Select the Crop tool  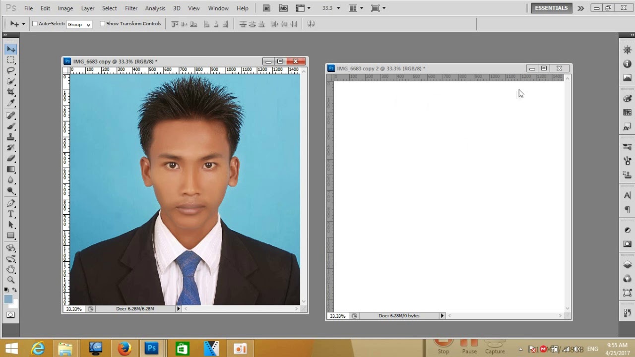11,92
